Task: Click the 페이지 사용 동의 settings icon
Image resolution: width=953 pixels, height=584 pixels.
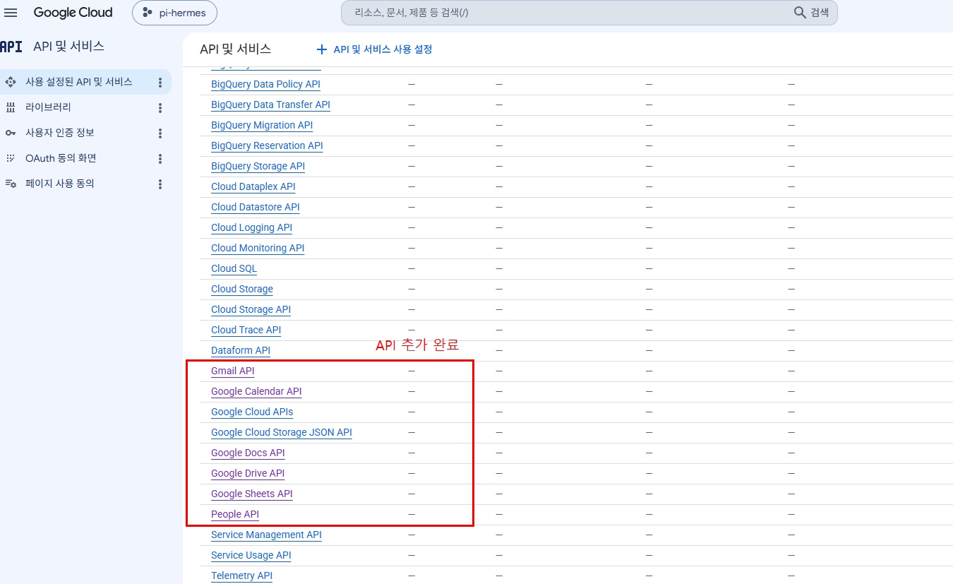Action: (x=11, y=184)
